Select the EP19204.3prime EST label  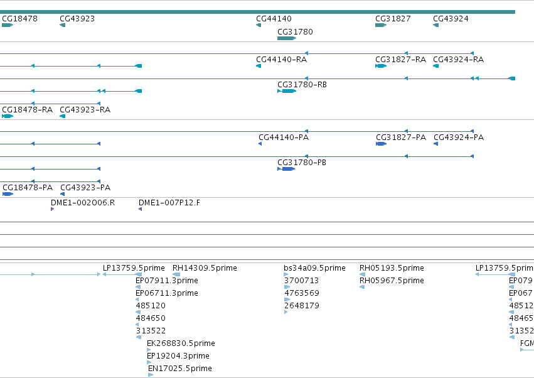click(x=178, y=356)
